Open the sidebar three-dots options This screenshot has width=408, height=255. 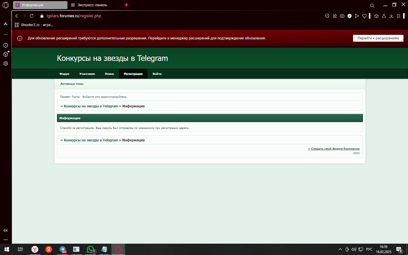[x=6, y=239]
